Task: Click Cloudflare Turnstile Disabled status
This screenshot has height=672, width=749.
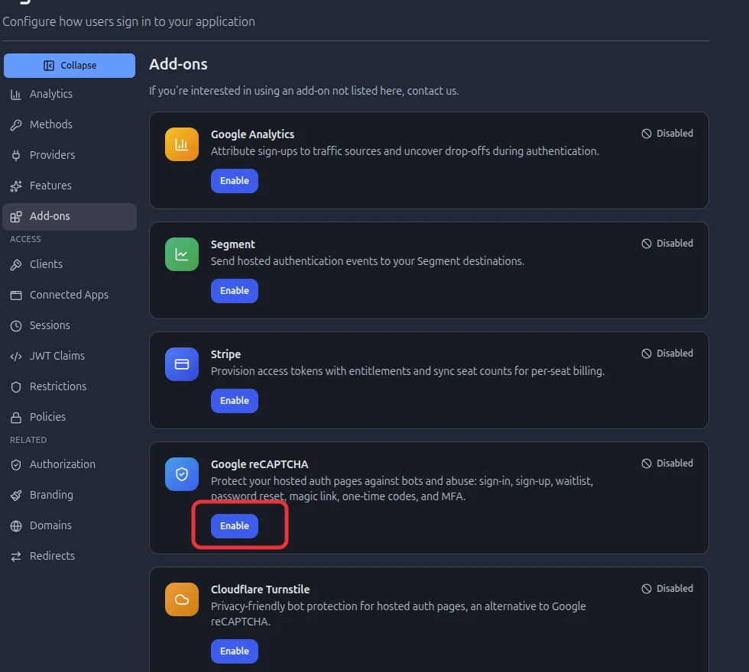Action: pos(667,589)
